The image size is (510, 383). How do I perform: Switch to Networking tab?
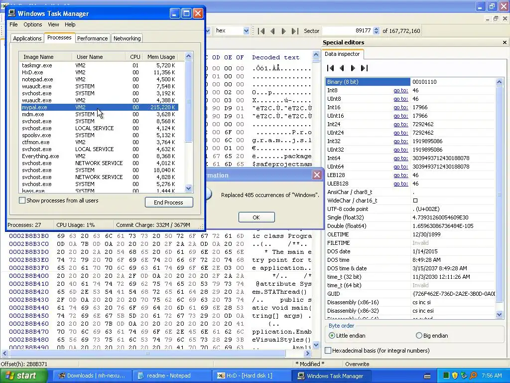coord(127,38)
